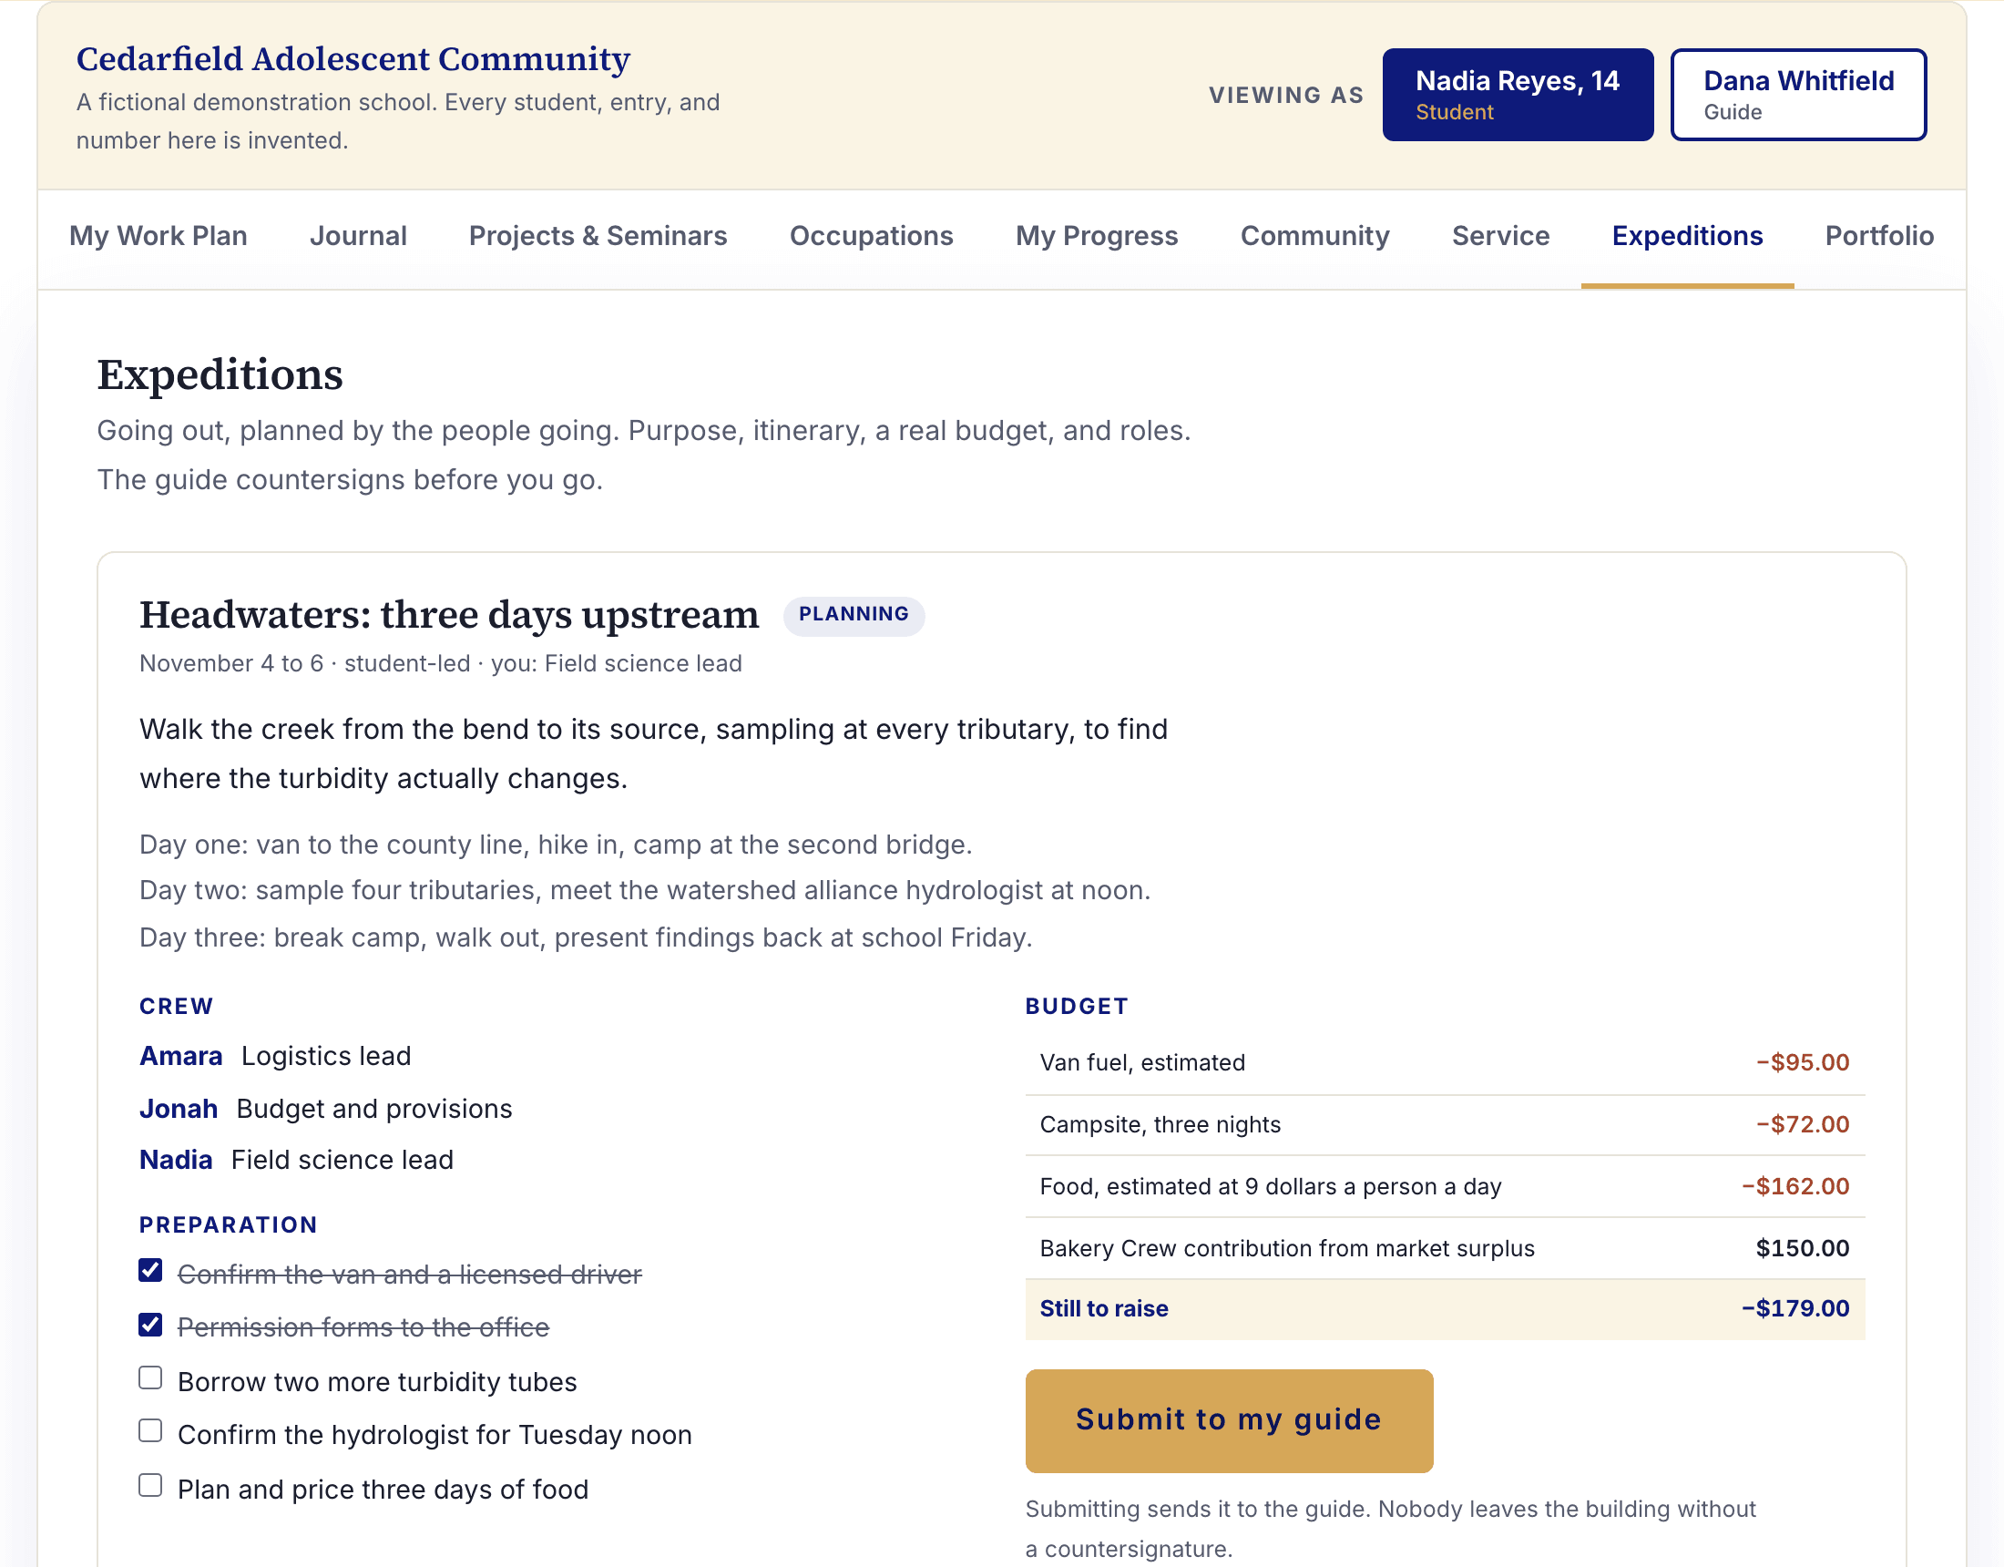
Task: Click the PLANNING status badge
Action: click(854, 614)
